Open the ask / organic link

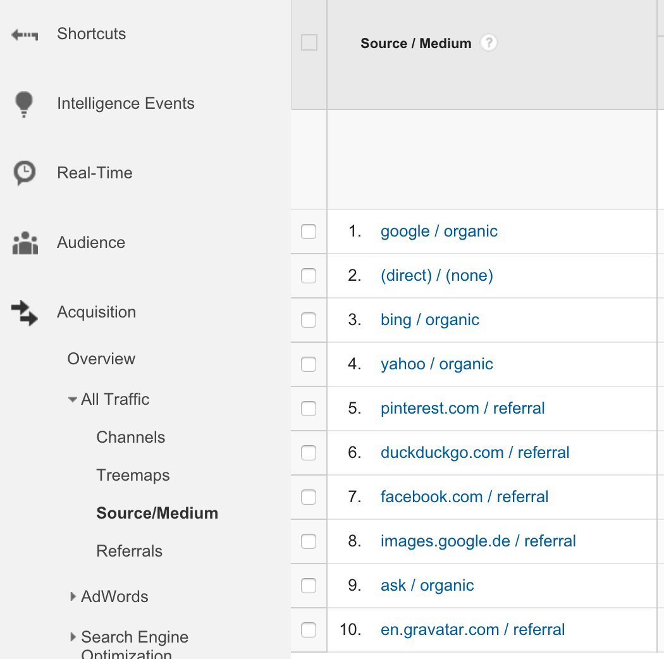click(x=427, y=586)
